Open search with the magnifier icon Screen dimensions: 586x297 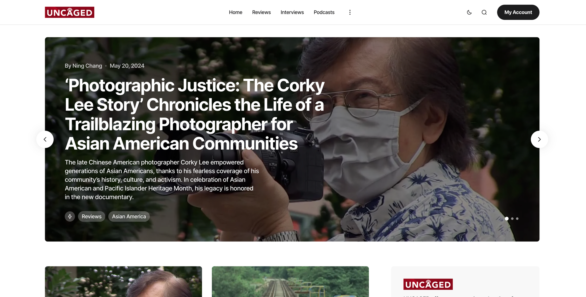[484, 12]
